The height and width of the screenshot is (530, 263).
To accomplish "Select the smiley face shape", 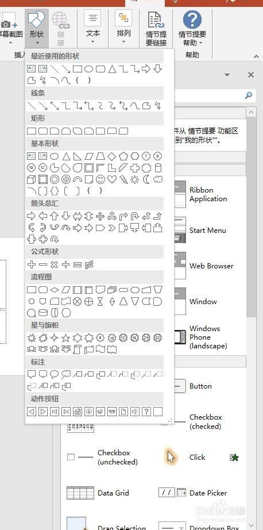I will coord(100,179).
